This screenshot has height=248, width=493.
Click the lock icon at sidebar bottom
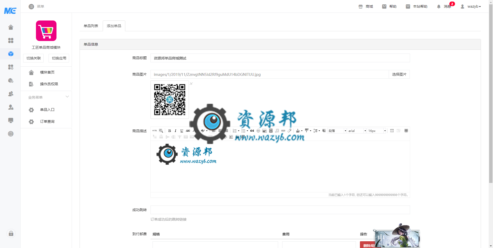[11, 233]
